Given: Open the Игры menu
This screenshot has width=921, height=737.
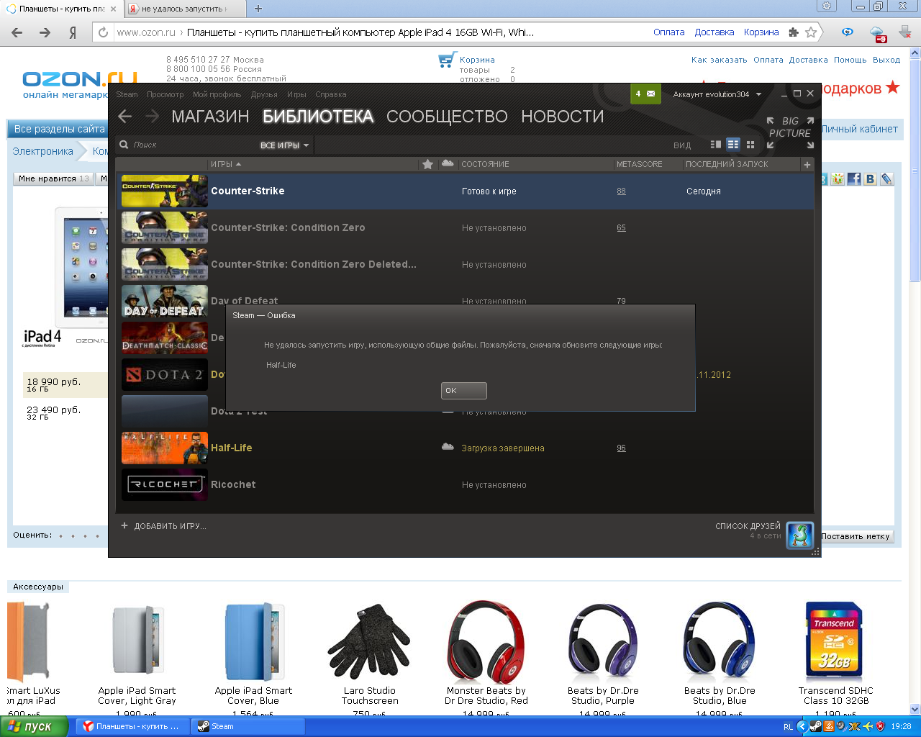Looking at the screenshot, I should pyautogui.click(x=296, y=94).
